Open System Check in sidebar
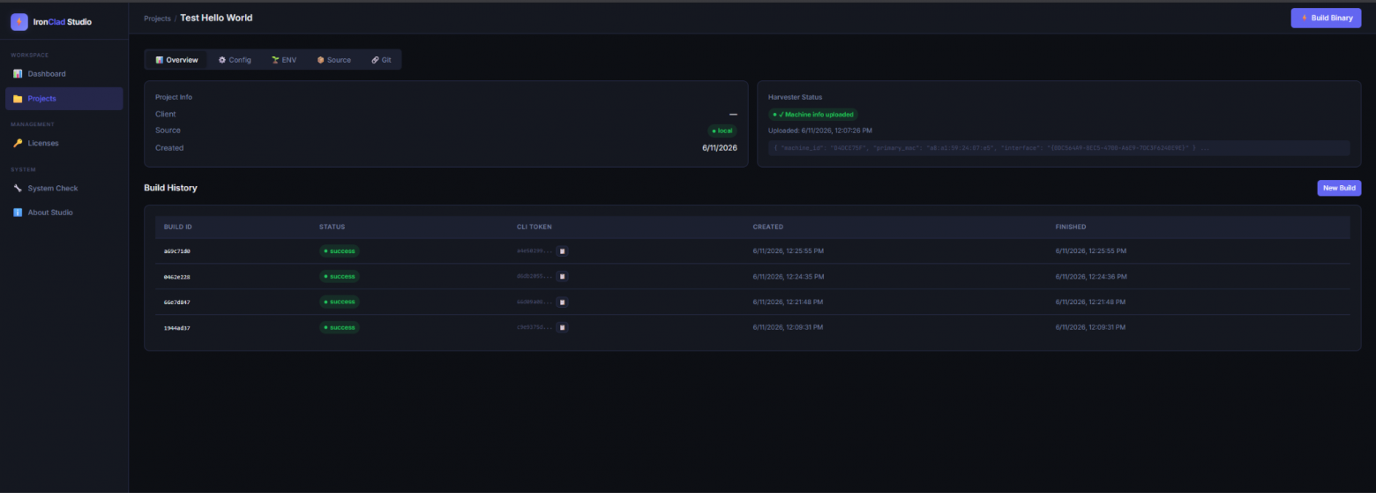The width and height of the screenshot is (1376, 493). tap(64, 188)
